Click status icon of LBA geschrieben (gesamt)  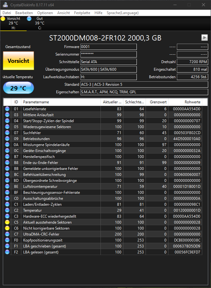click(7, 246)
